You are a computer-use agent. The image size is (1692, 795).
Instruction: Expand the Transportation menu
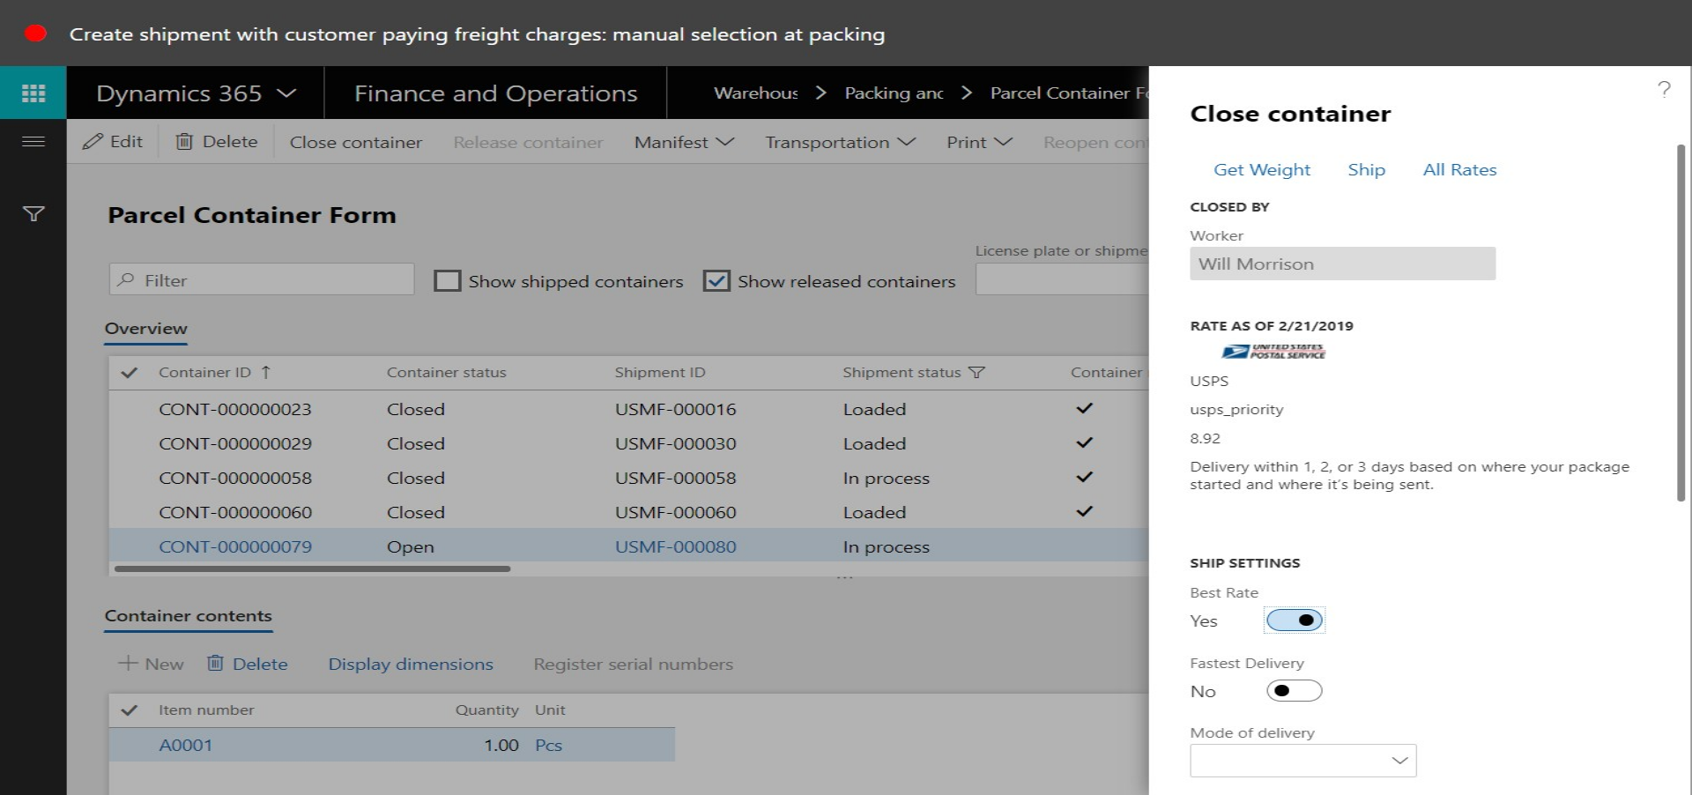[x=840, y=142]
